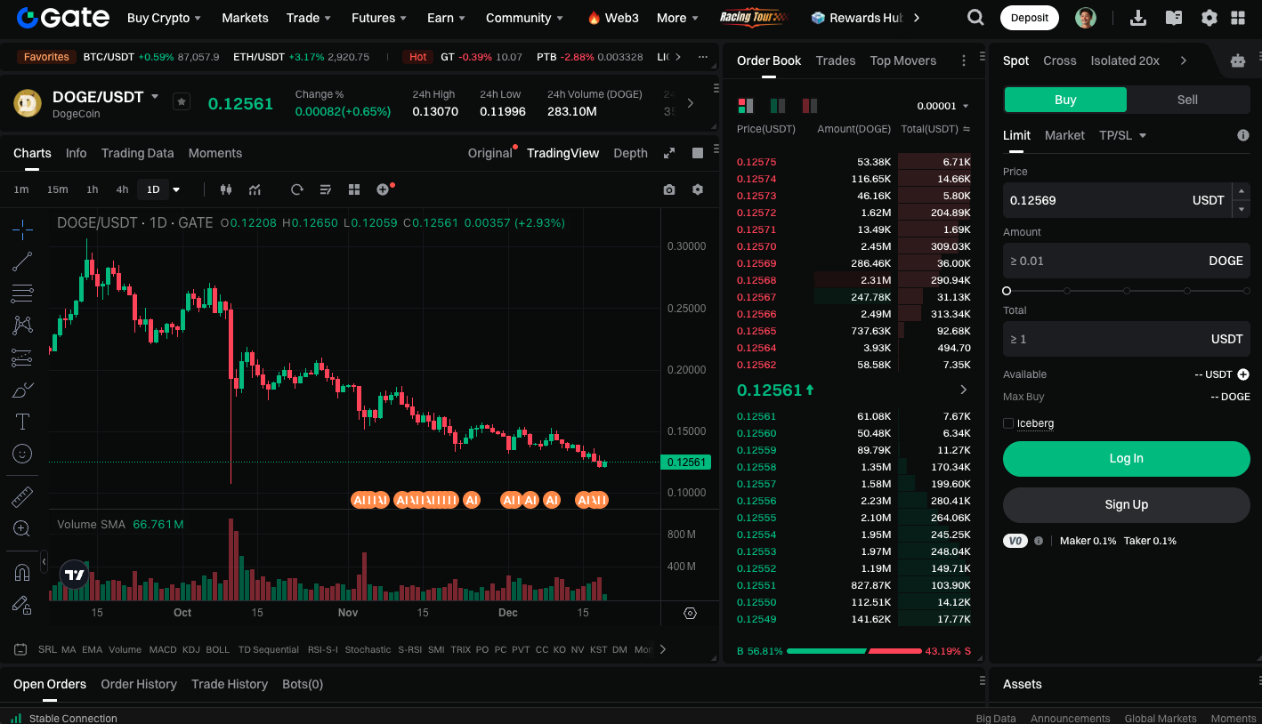
Task: Open the chart multi-layout grid icon
Action: click(x=354, y=189)
